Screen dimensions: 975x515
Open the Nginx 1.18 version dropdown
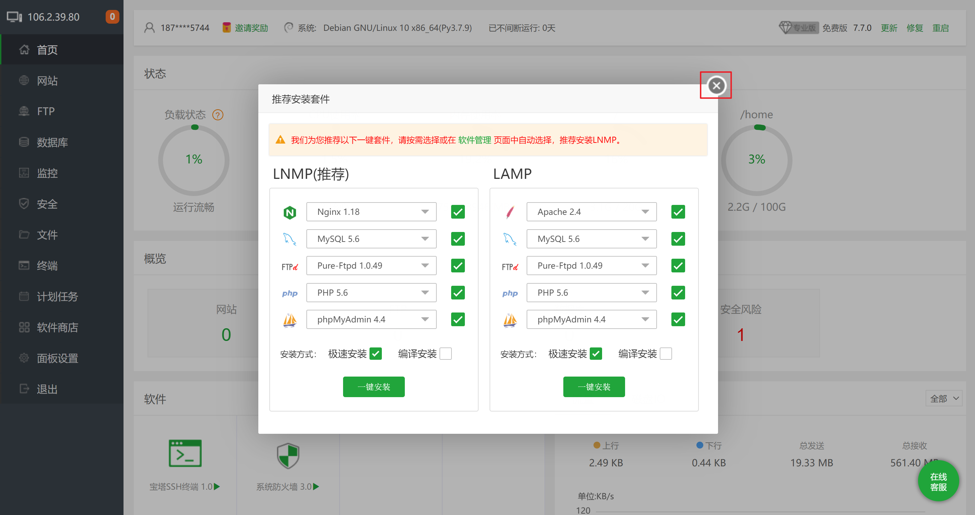pyautogui.click(x=371, y=212)
